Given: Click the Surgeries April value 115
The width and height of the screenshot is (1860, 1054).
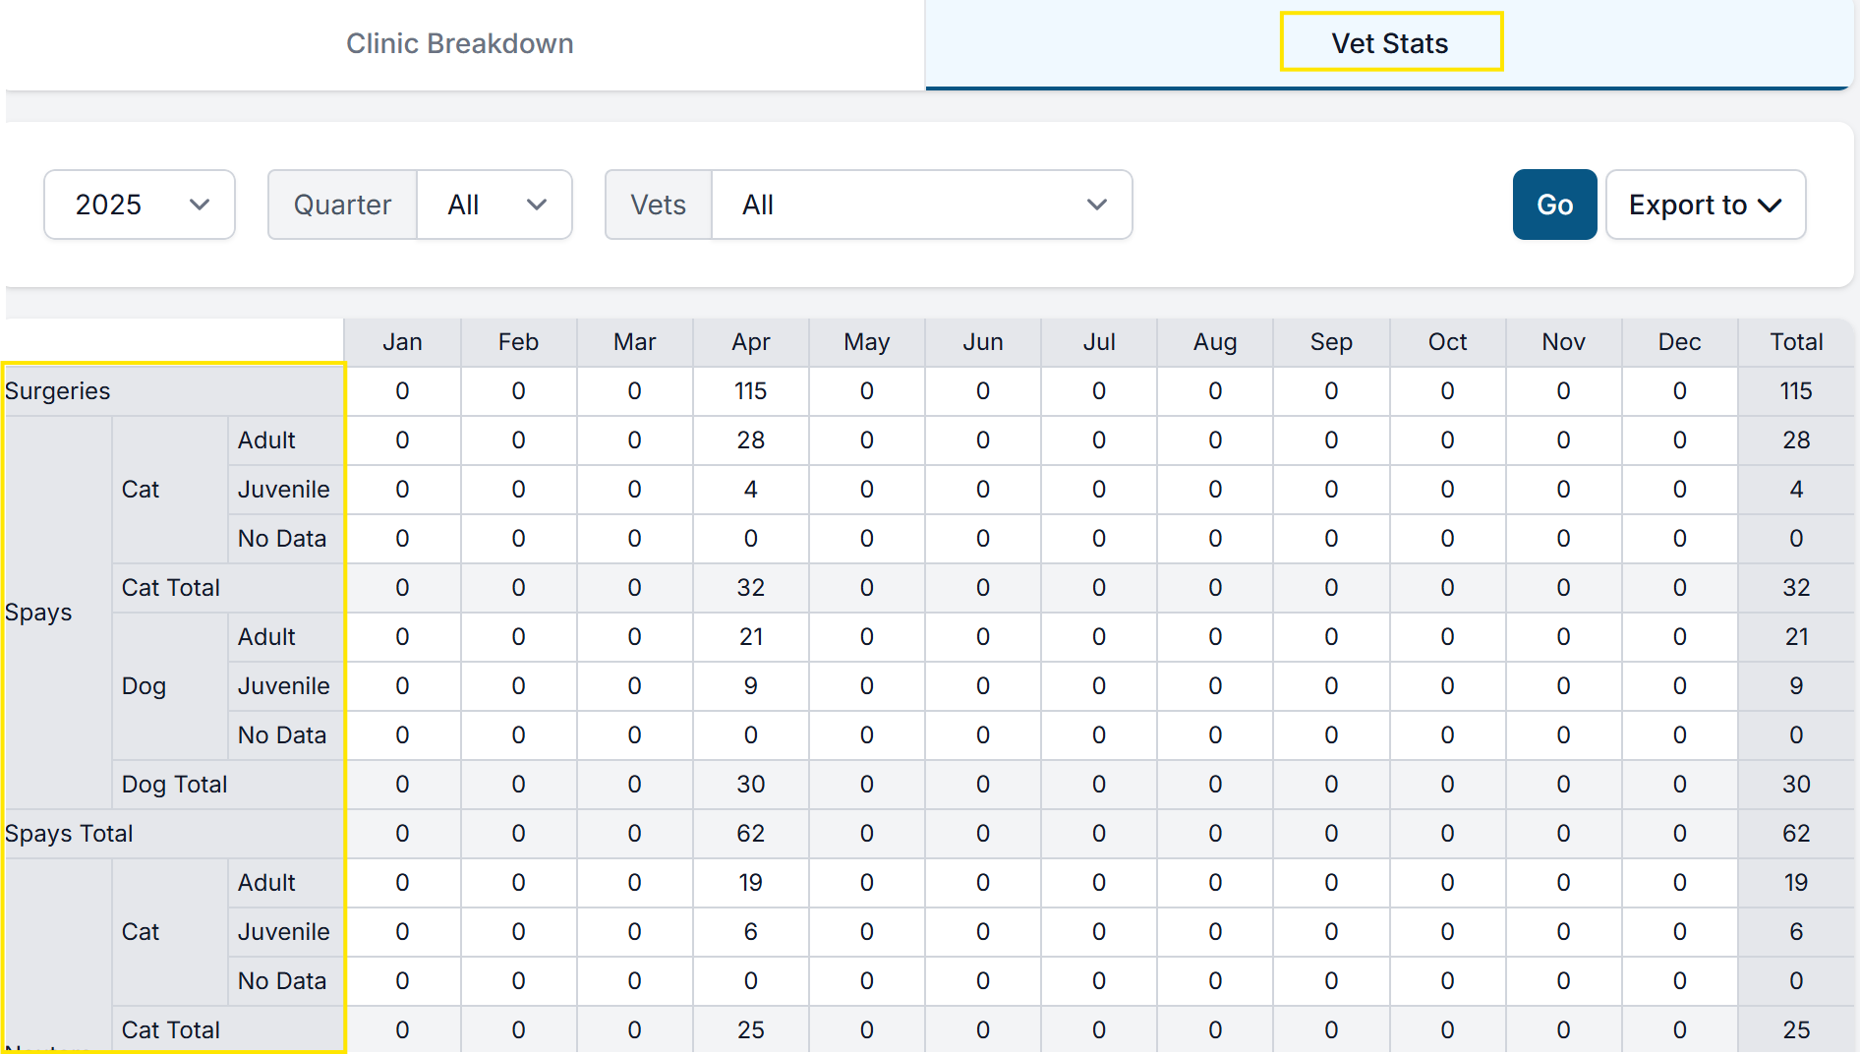Looking at the screenshot, I should point(750,391).
